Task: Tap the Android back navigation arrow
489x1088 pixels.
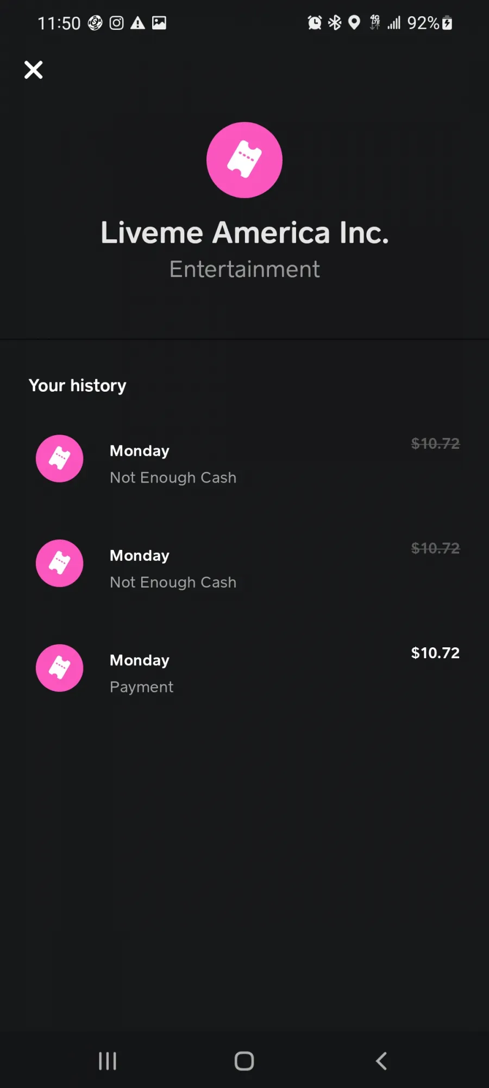Action: click(x=381, y=1061)
